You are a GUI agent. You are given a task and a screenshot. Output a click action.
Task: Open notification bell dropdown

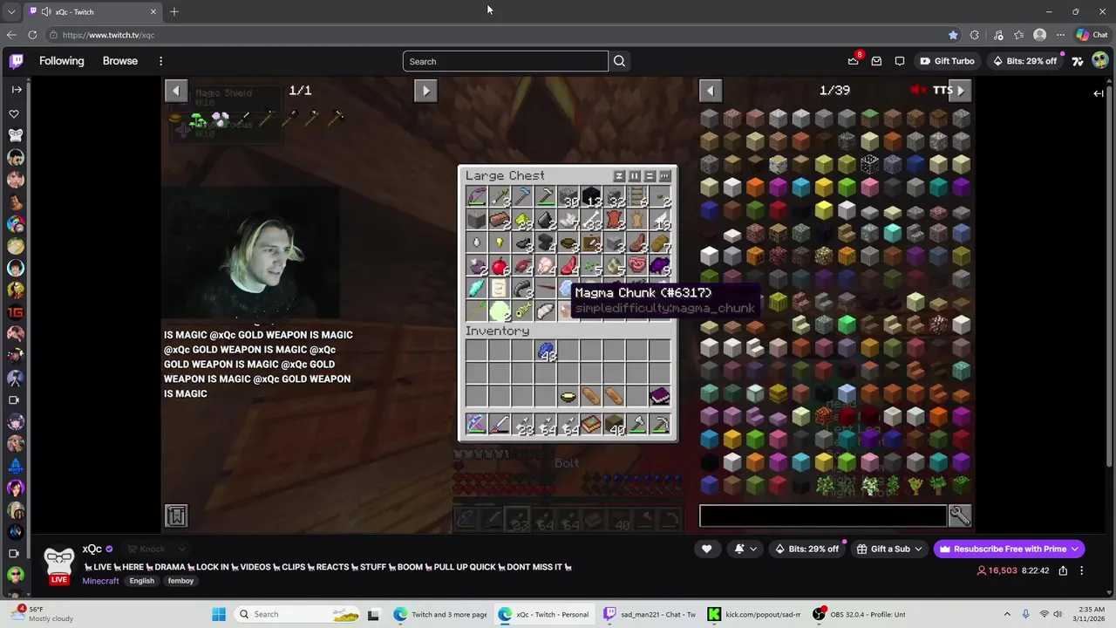click(745, 549)
